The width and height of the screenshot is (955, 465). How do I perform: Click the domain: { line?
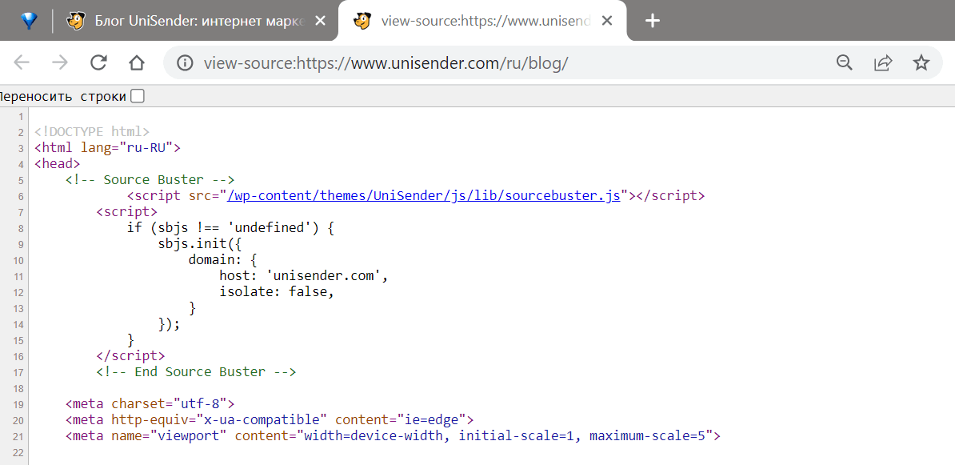[223, 259]
